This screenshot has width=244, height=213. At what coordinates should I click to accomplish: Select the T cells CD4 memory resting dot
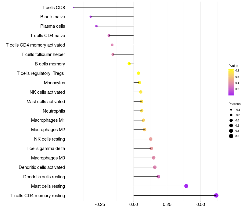[x=216, y=195]
